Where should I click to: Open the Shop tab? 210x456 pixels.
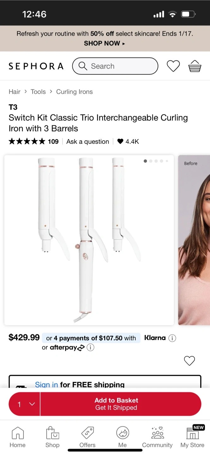pyautogui.click(x=52, y=437)
